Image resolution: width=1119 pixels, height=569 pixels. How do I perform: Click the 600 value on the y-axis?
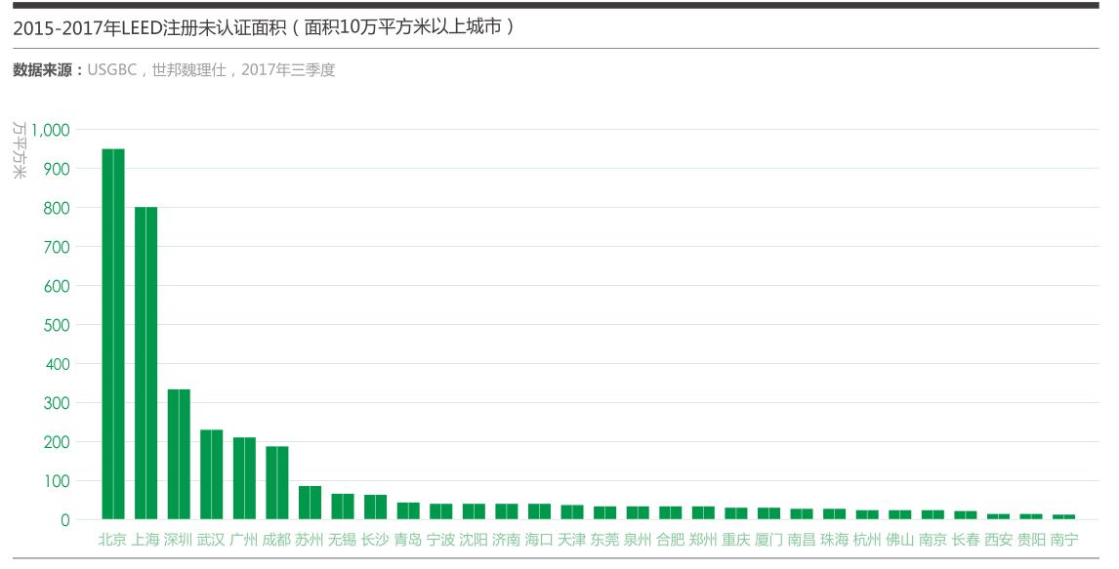(x=57, y=286)
